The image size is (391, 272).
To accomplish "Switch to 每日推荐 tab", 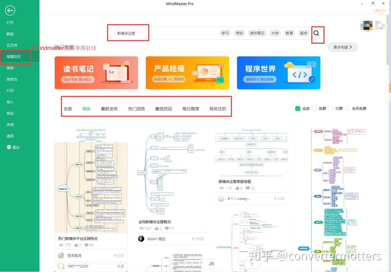I will pyautogui.click(x=191, y=109).
